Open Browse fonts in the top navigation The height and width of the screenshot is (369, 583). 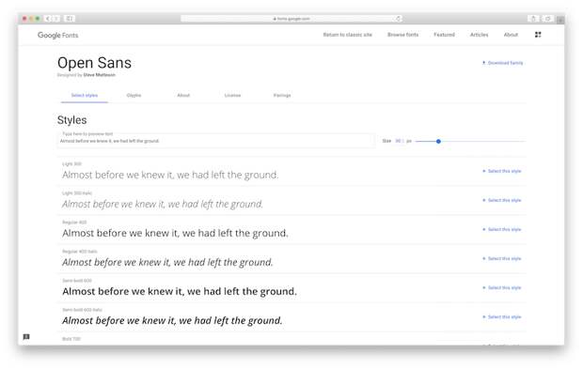pyautogui.click(x=402, y=35)
